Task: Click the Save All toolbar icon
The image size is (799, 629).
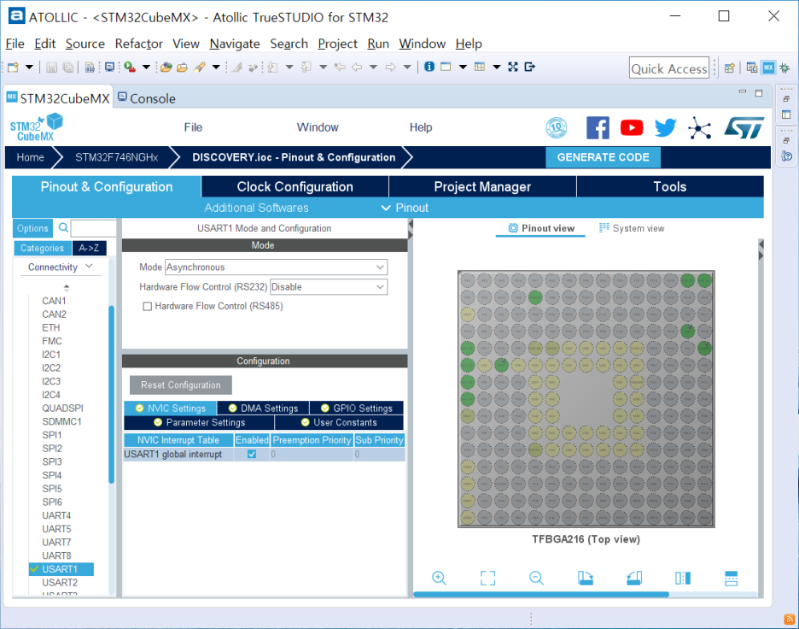Action: [67, 67]
